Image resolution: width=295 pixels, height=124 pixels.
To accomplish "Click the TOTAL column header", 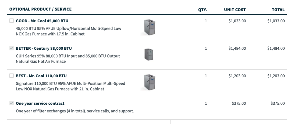I will pyautogui.click(x=278, y=10).
